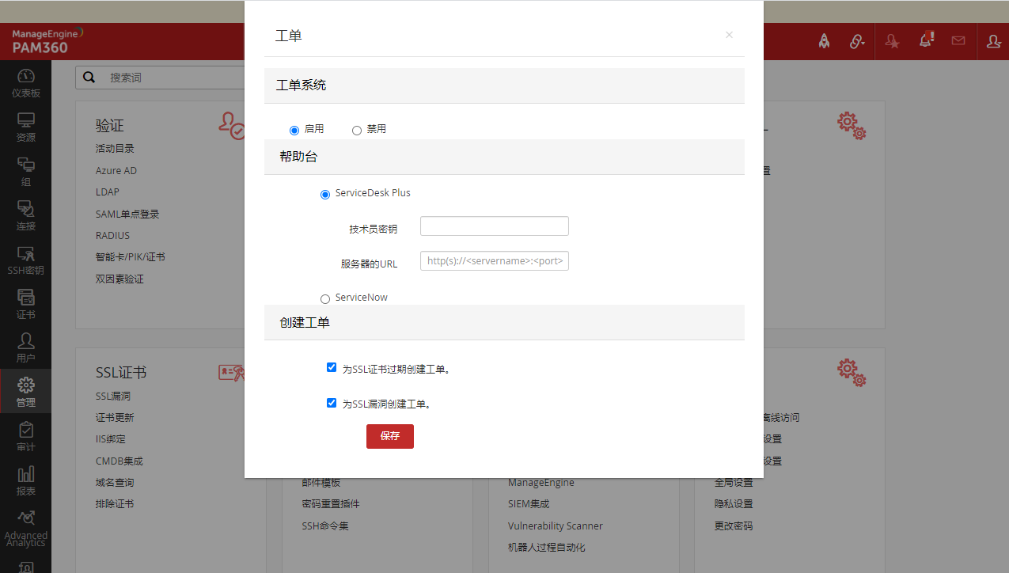Open the 活动目录 link
1009x573 pixels.
[x=115, y=148]
